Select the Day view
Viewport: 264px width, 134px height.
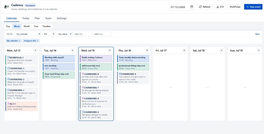[x=8, y=26]
